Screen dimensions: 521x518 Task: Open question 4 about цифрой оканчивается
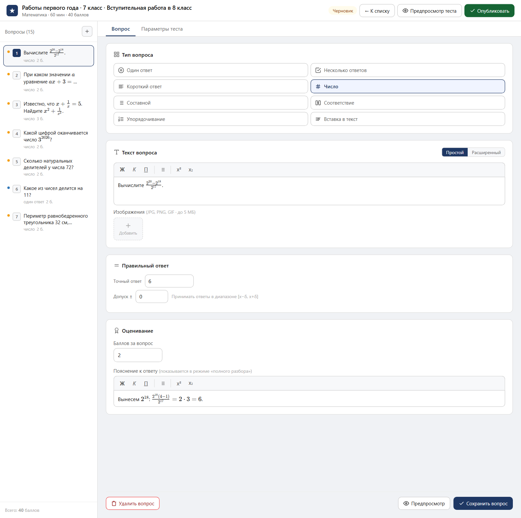coord(49,139)
